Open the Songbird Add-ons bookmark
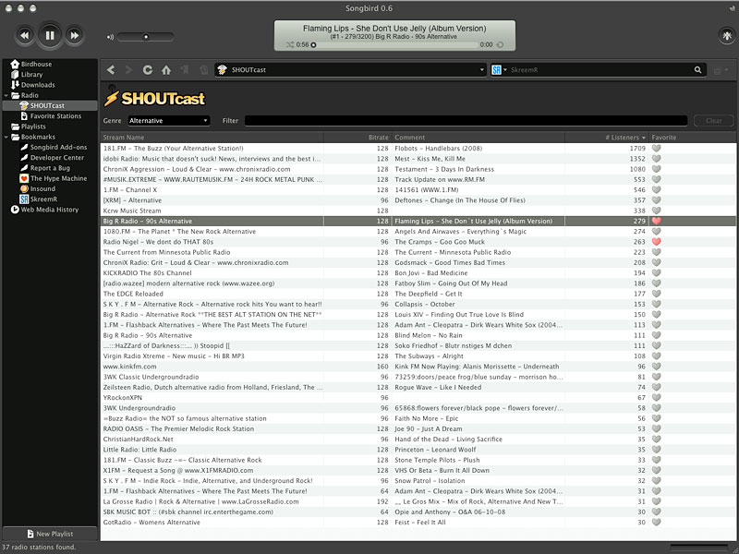The image size is (739, 554). point(58,147)
